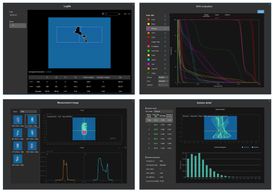Switch to the Statistic tab in DVH
274x192 pixels.
[x=227, y=15]
